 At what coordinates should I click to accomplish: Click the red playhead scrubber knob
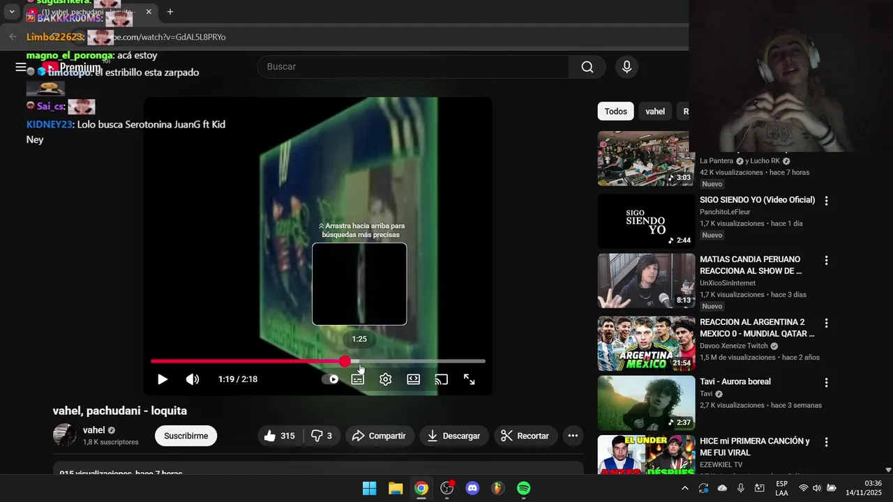345,361
